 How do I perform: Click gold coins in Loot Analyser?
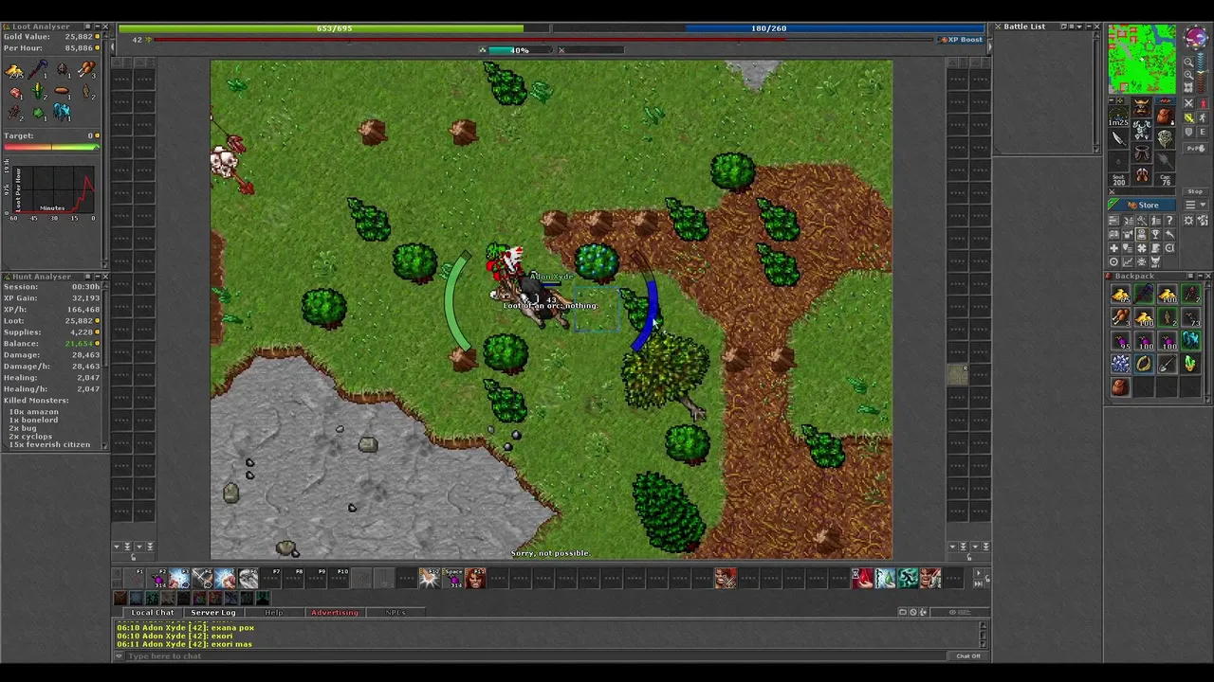15,71
